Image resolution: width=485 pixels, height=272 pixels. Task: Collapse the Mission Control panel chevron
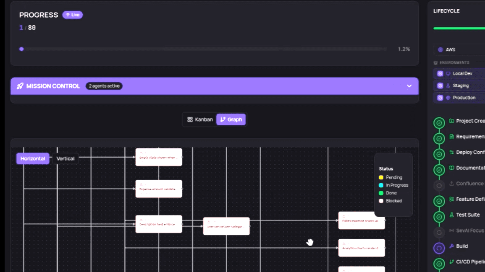coord(409,86)
